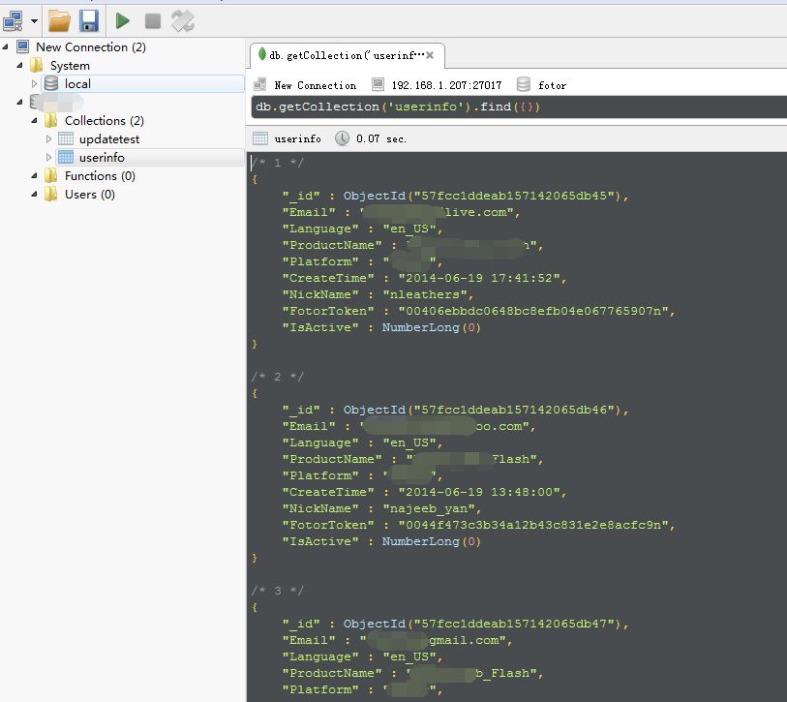Select the updatetest collection
This screenshot has height=702, width=787.
tap(108, 139)
